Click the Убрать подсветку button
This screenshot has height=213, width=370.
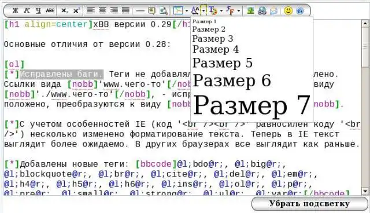(x=310, y=204)
